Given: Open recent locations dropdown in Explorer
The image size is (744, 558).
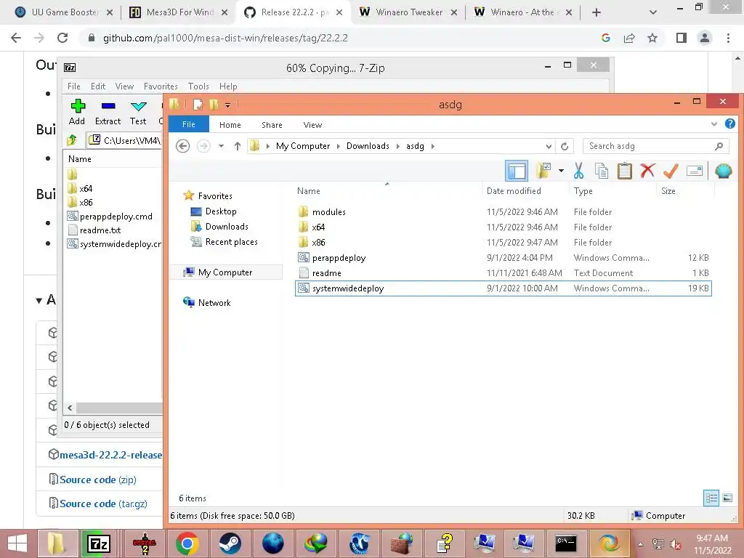Looking at the screenshot, I should pos(221,146).
